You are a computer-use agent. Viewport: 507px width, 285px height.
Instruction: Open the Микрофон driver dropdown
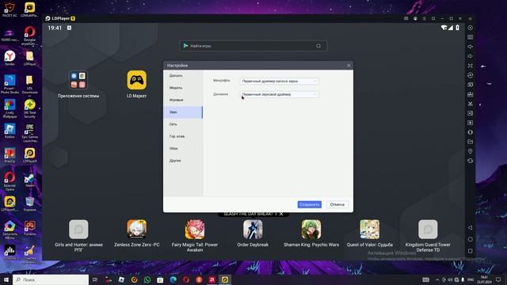point(280,82)
